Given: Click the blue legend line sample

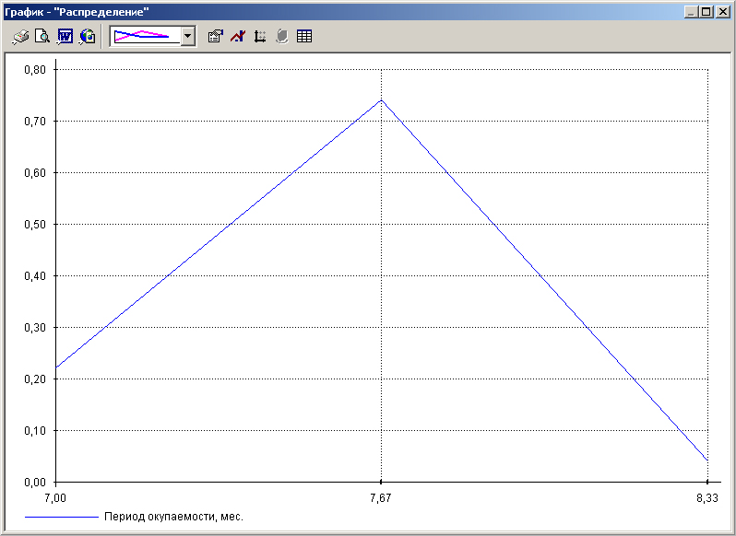Looking at the screenshot, I should pos(62,517).
